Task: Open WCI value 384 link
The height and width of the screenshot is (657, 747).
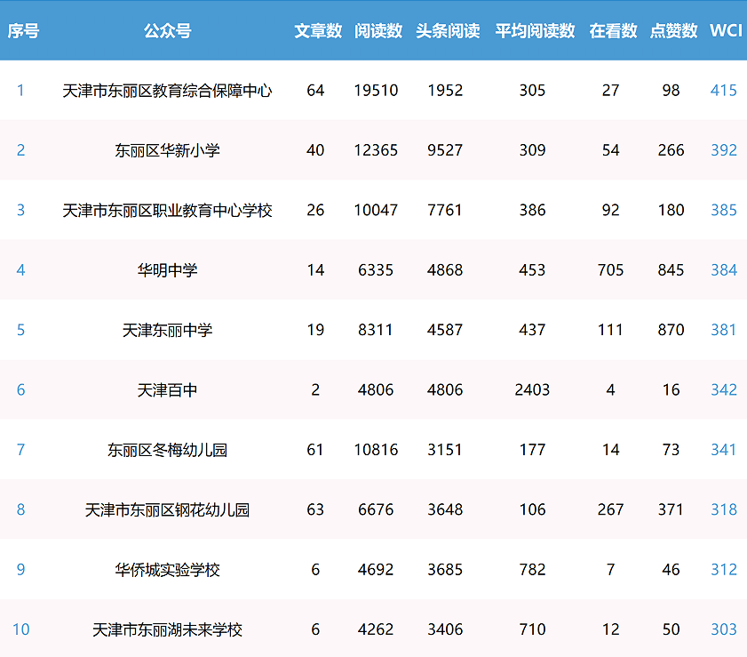Action: (724, 270)
